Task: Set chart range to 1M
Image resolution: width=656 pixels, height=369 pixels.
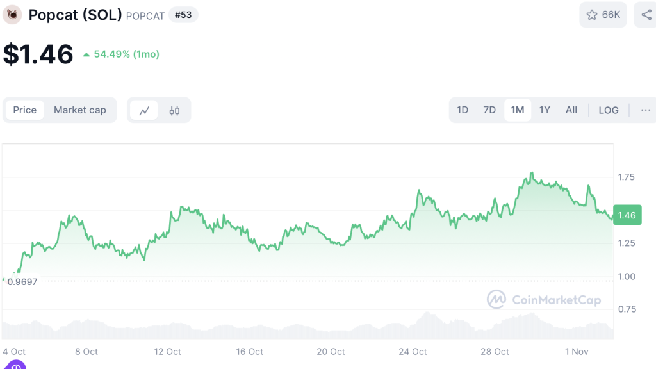Action: point(518,110)
